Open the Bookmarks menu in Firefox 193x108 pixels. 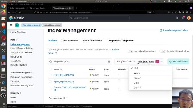click(x=30, y=4)
